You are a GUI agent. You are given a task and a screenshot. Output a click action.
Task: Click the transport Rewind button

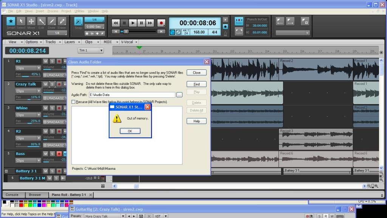click(116, 23)
